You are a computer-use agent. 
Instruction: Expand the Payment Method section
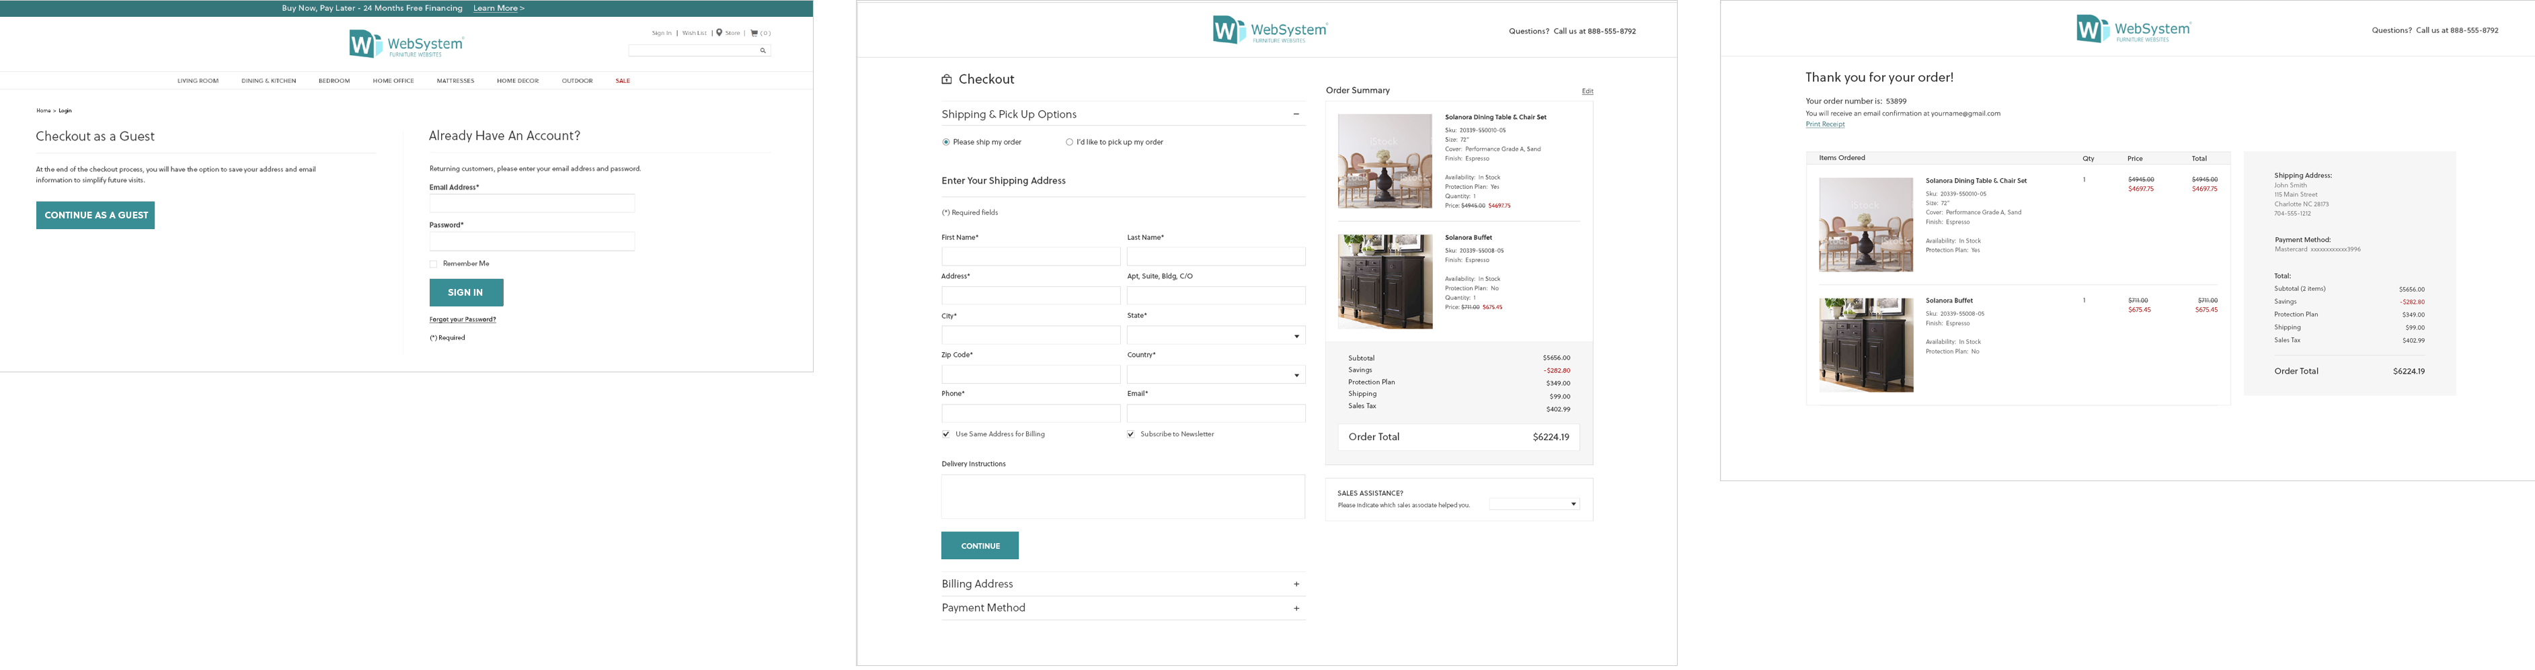pos(1296,608)
